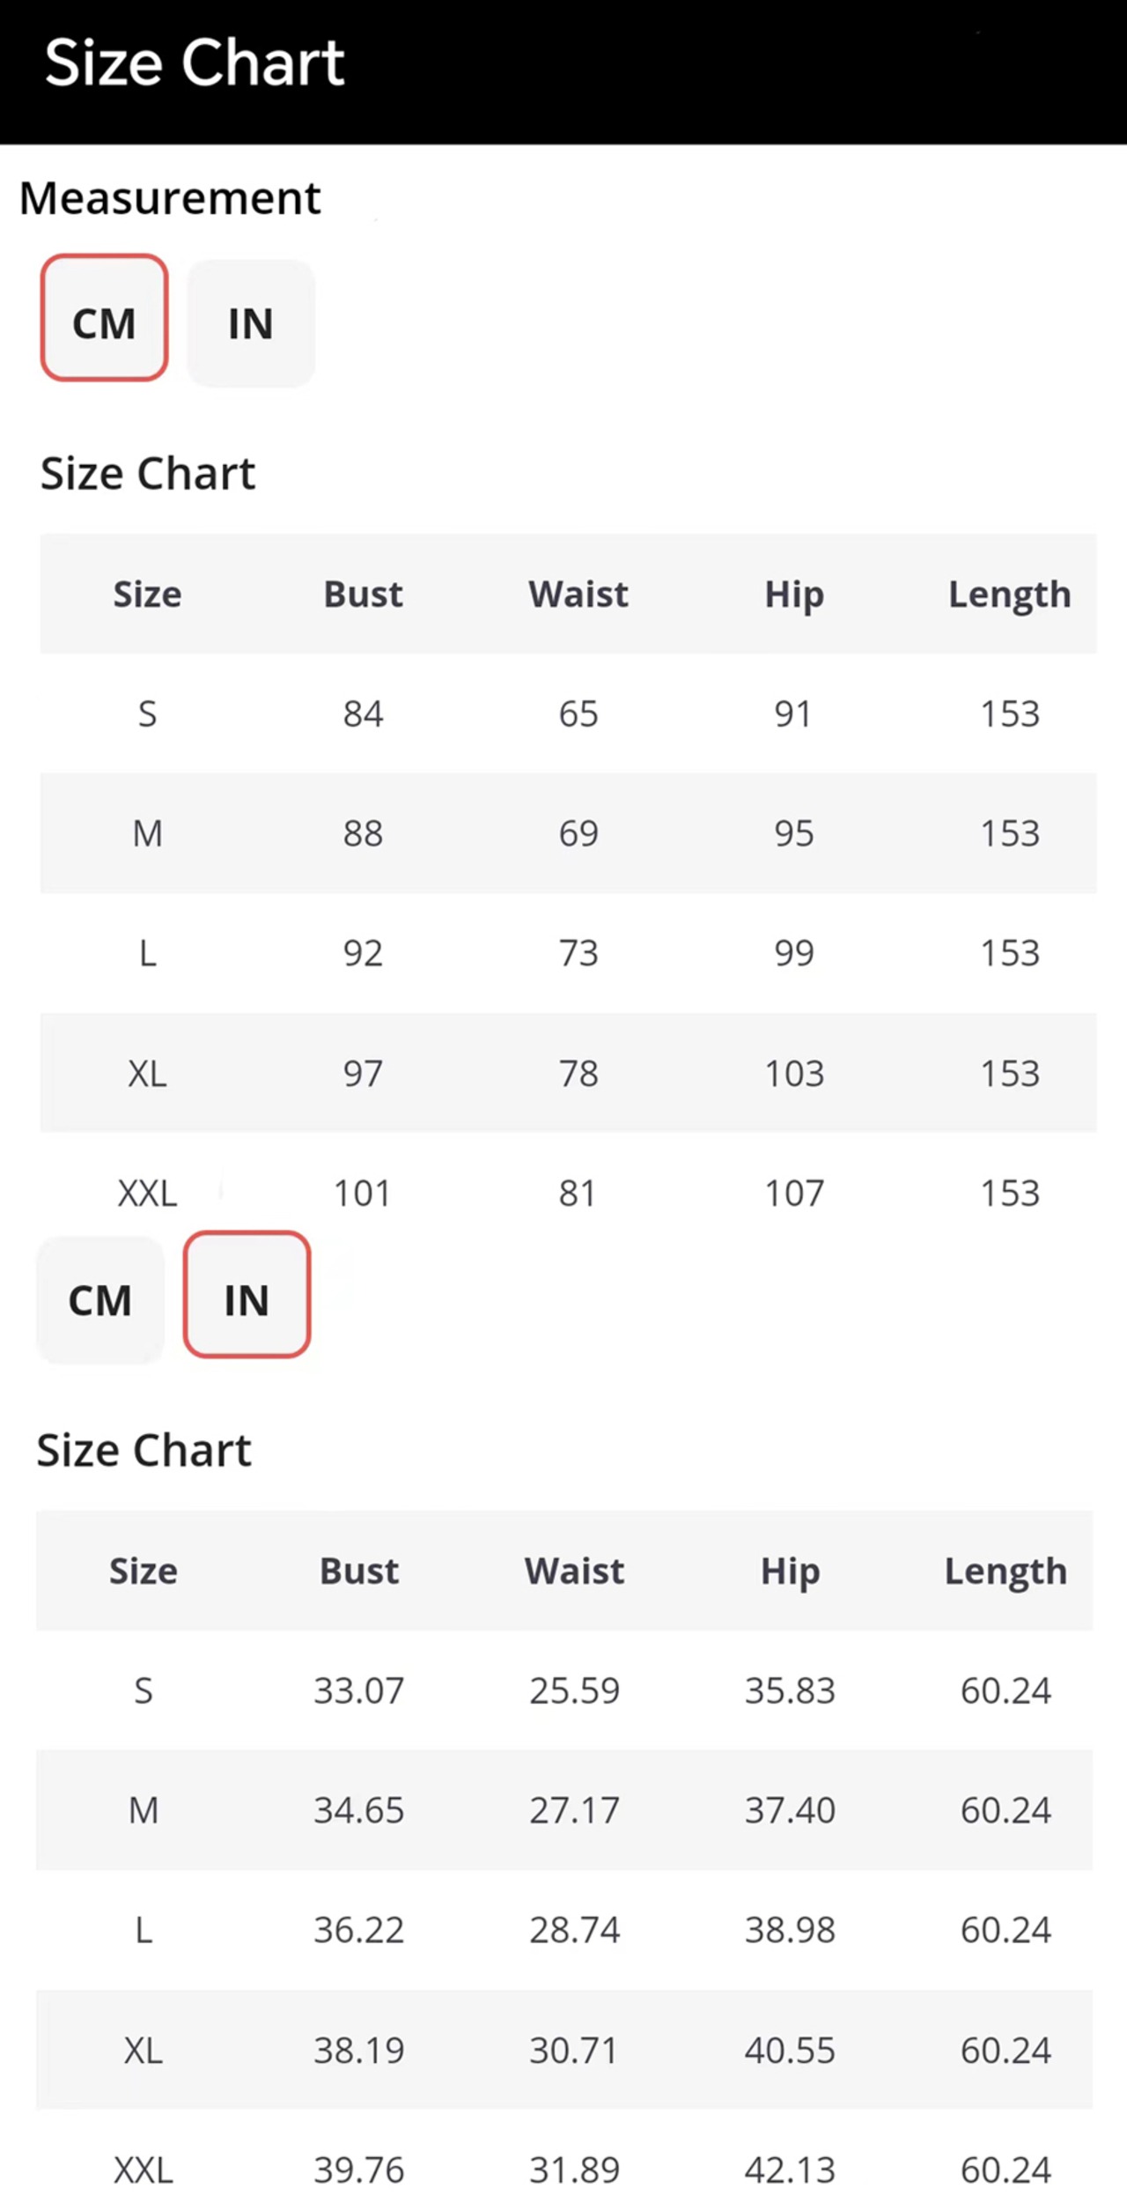The image size is (1127, 2211).
Task: Click the XL hip measurement 103
Action: point(793,1073)
